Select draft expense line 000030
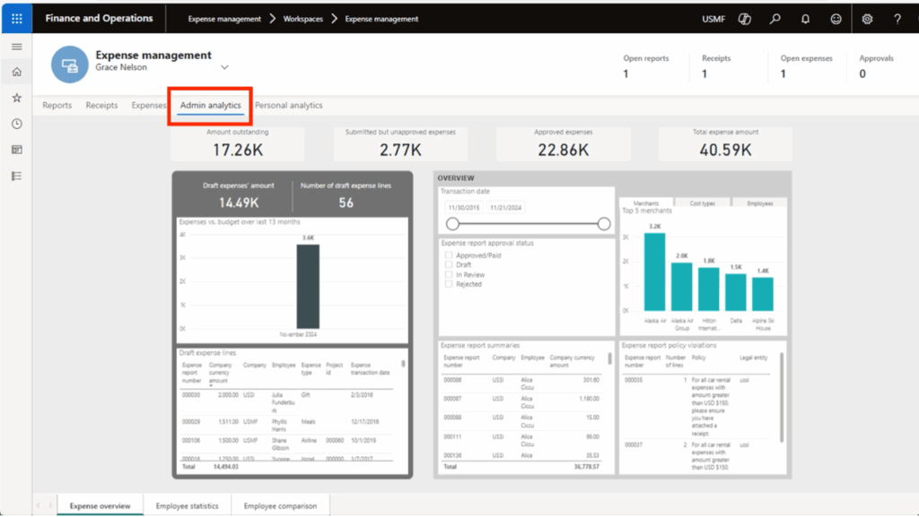The height and width of the screenshot is (517, 919). tap(286, 402)
